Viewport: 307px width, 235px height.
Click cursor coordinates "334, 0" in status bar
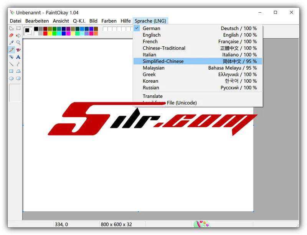click(x=61, y=224)
